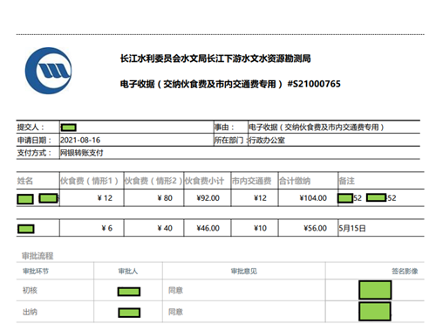Viewport: 436px width, 324px height.
Task: Select the title 长江水利委员会水文局长江下游水文水资源勘测局
Action: point(215,59)
